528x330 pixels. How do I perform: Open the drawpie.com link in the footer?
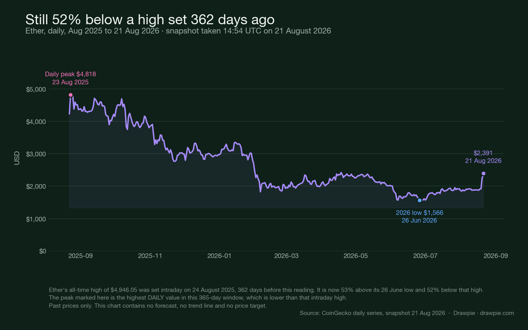(497, 313)
